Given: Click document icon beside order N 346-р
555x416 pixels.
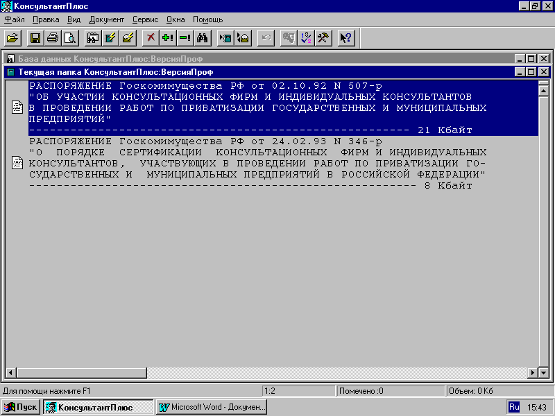Looking at the screenshot, I should pos(17,163).
